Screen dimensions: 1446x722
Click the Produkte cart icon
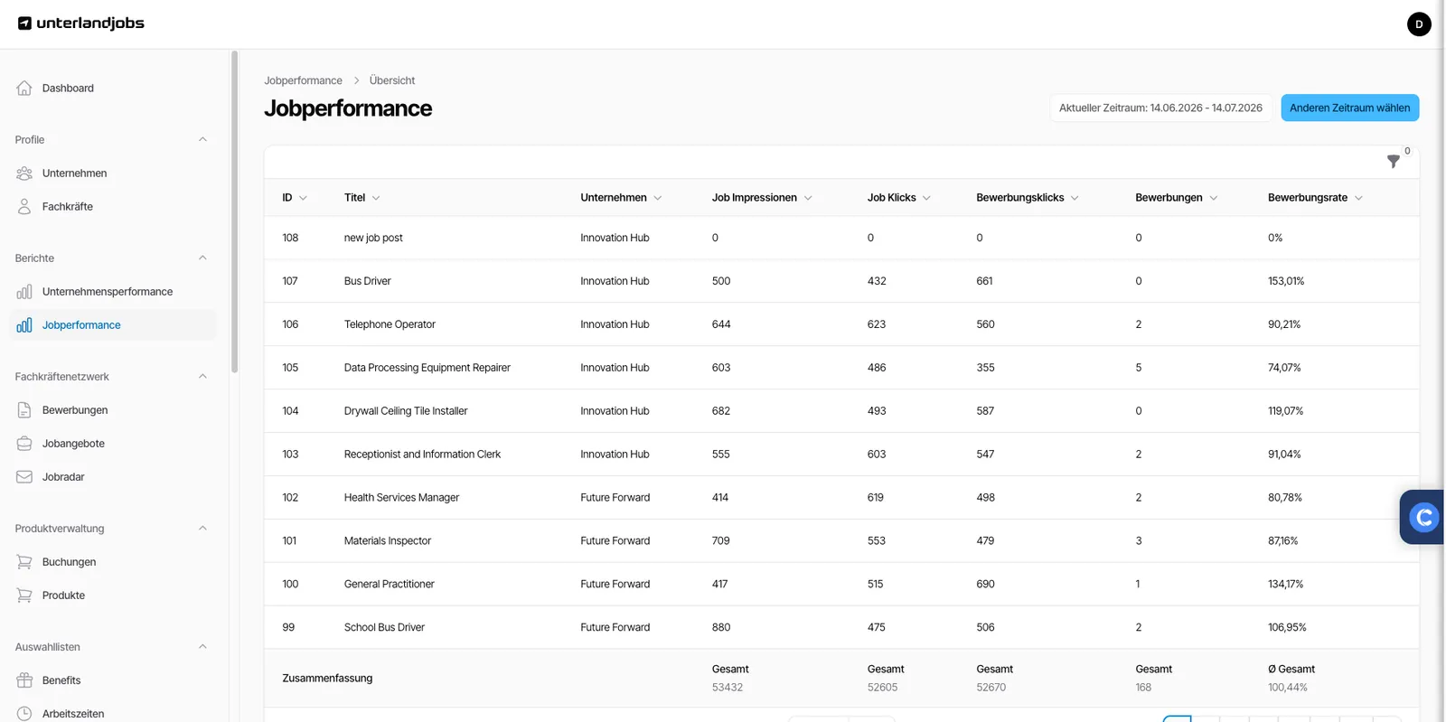(24, 595)
